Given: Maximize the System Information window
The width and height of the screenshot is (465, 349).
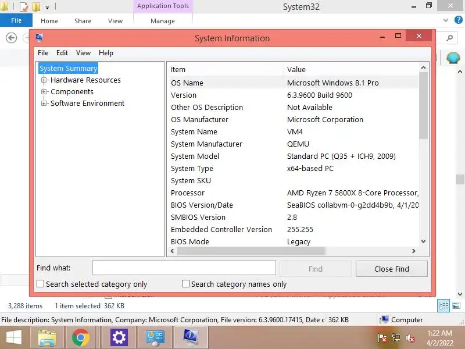Looking at the screenshot, I should coord(398,36).
